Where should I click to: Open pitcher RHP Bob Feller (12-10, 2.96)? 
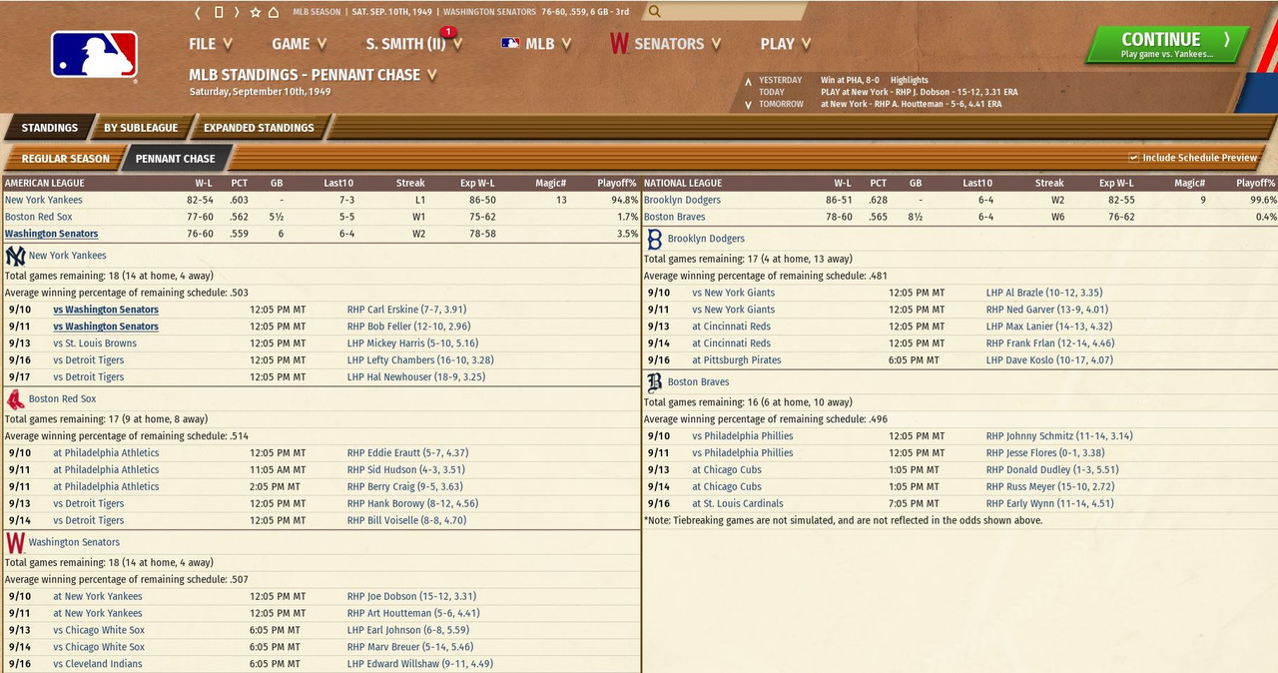tap(408, 327)
